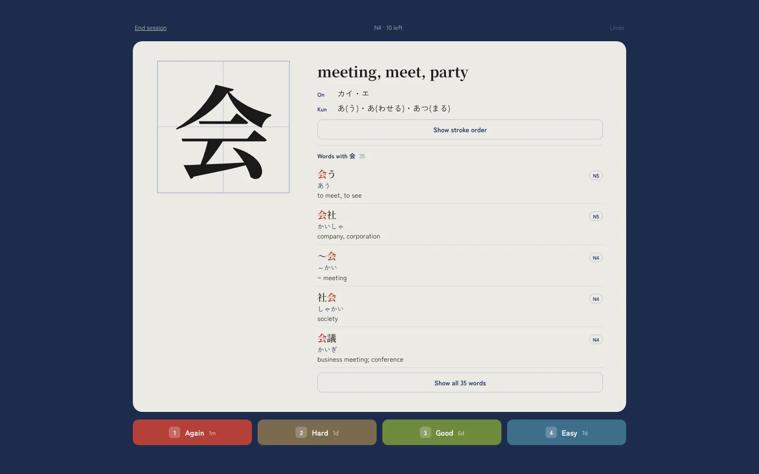Image resolution: width=759 pixels, height=474 pixels.
Task: Click the 'N4 · 10 left' session counter
Action: pos(388,28)
